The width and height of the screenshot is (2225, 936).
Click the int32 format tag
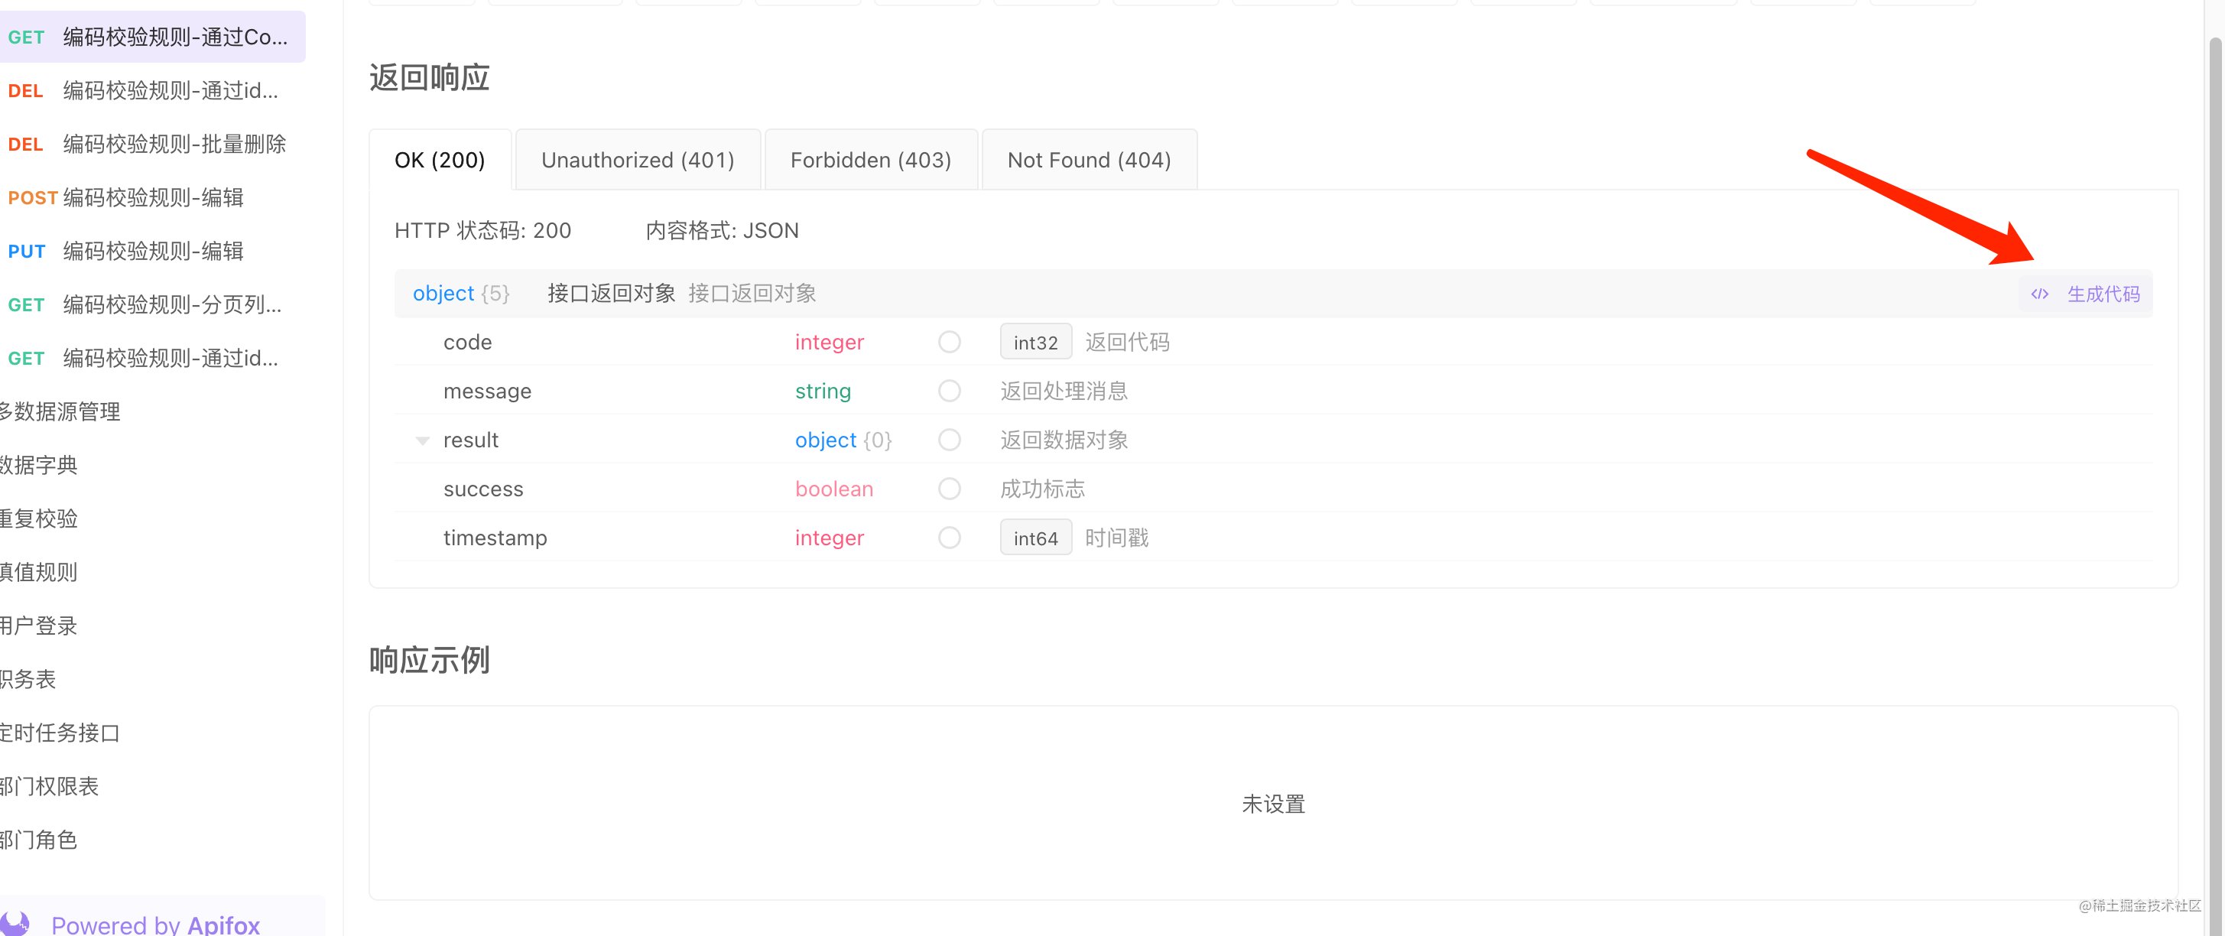click(1035, 343)
